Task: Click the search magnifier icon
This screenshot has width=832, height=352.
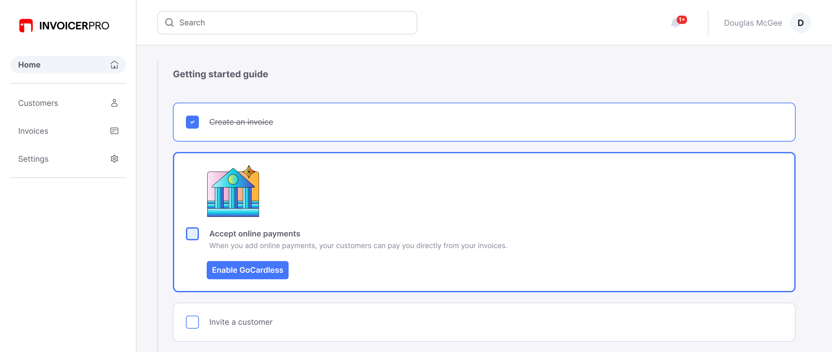Action: (x=169, y=22)
